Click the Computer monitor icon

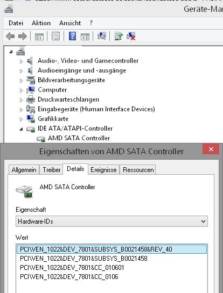(31, 90)
